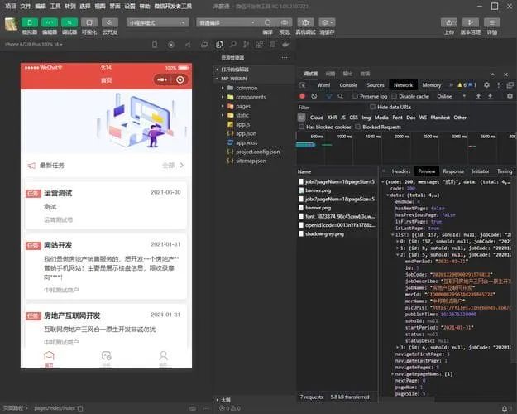Click the export HAR download arrow icon
The image size is (517, 414).
(491, 96)
